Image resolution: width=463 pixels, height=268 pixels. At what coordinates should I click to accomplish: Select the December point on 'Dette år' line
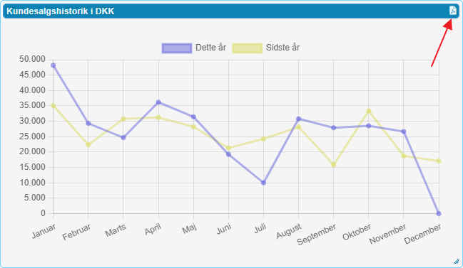[439, 213]
